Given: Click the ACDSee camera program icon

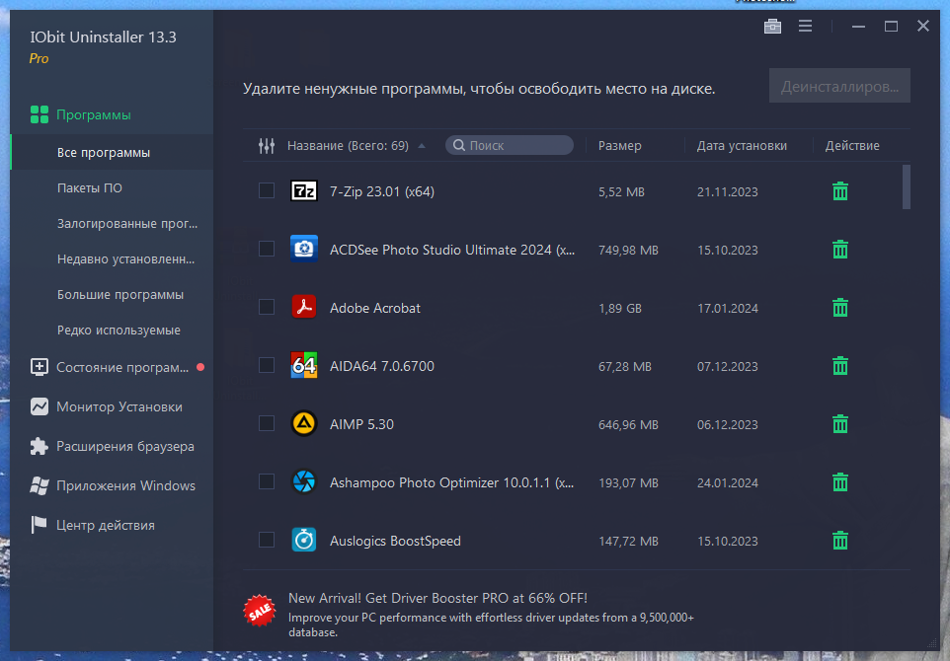Looking at the screenshot, I should click(x=304, y=249).
